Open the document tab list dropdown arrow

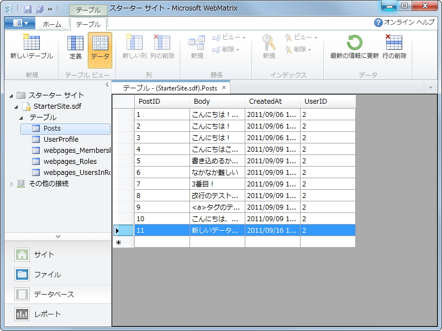click(x=430, y=88)
